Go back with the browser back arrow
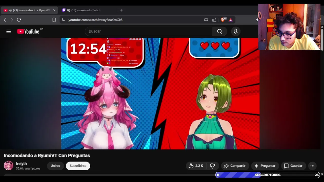324x182 pixels. (5, 20)
